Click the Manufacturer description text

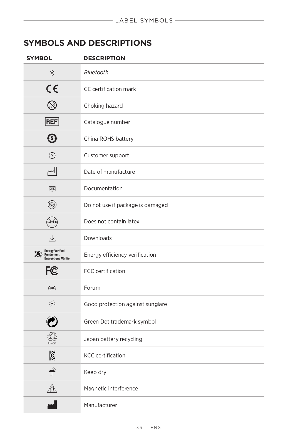(x=100, y=405)
